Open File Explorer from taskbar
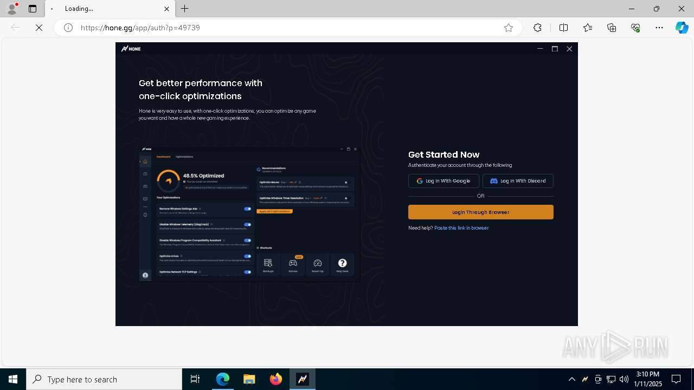694x390 pixels. [249, 379]
